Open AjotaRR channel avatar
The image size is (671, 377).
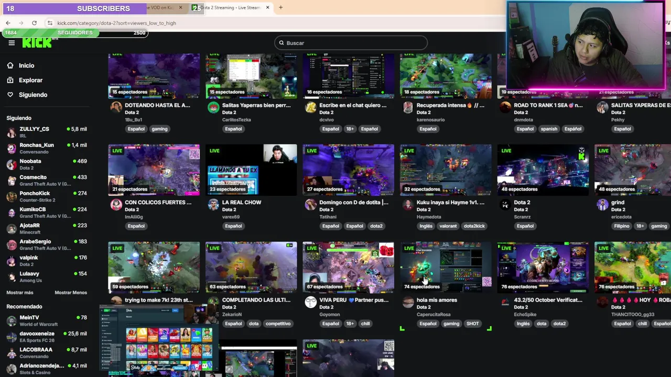tap(12, 229)
